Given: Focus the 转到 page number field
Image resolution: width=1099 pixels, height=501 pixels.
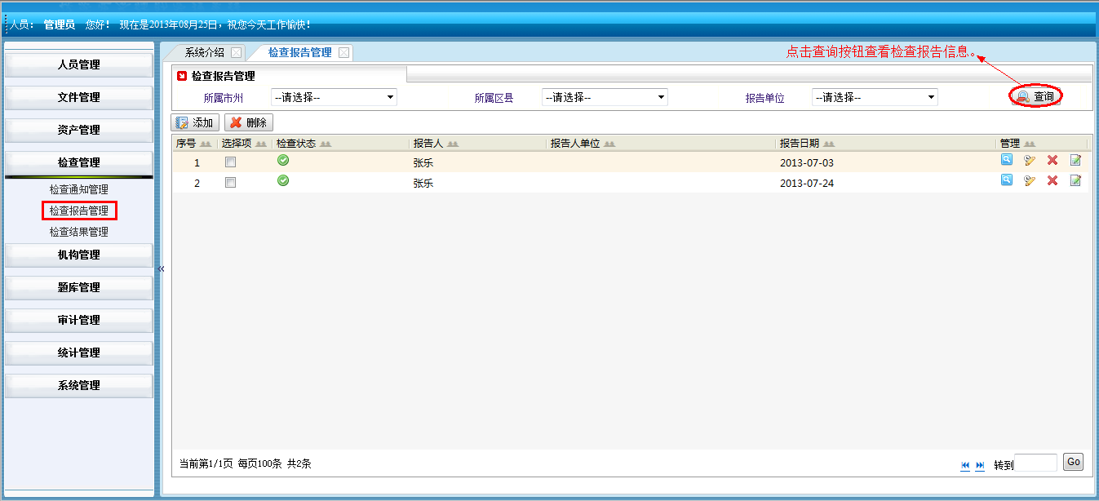Looking at the screenshot, I should [1035, 463].
